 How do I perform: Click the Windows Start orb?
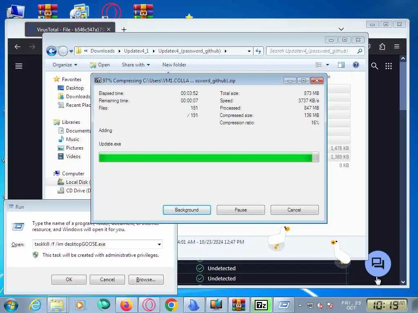[11, 305]
